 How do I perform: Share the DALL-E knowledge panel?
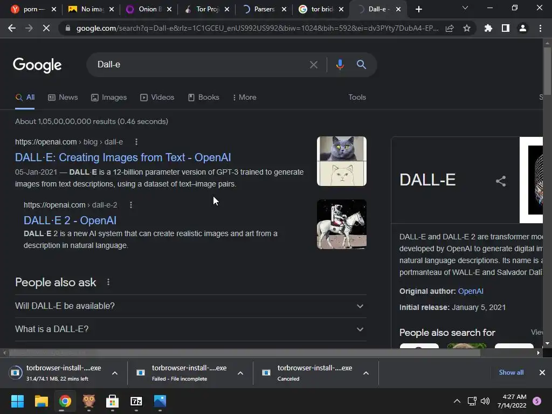tap(501, 181)
